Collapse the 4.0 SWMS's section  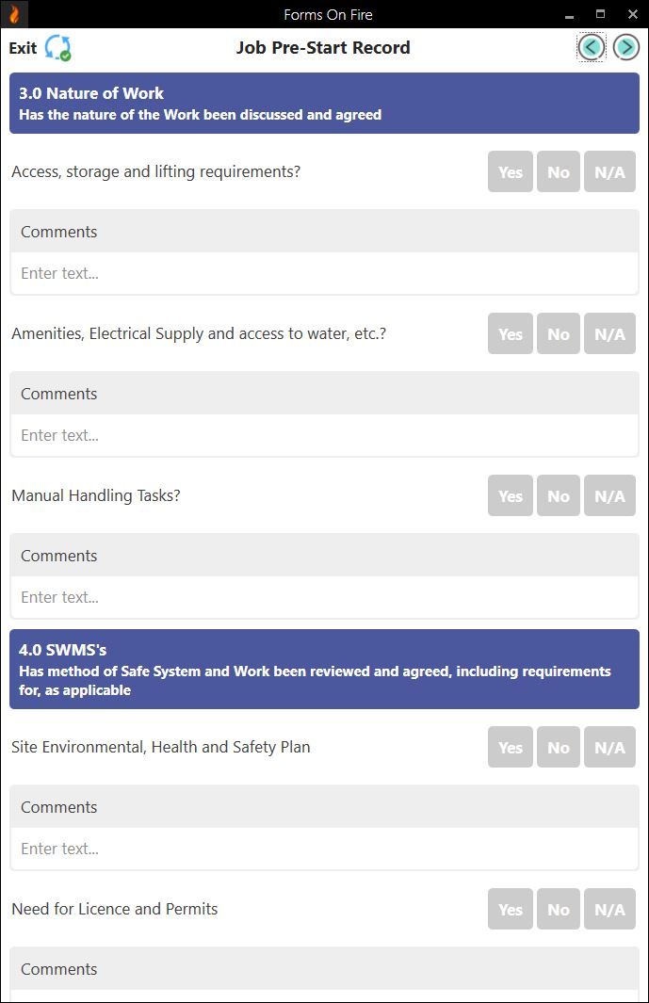click(x=324, y=669)
